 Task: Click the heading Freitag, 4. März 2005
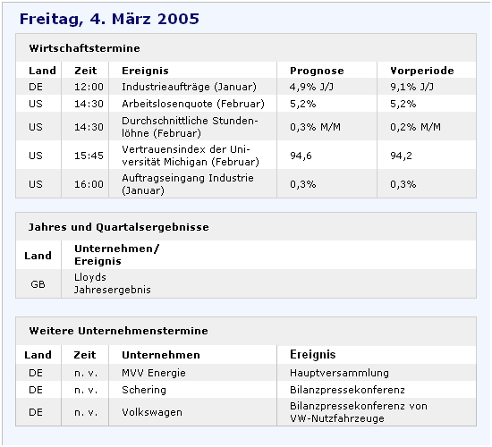109,19
